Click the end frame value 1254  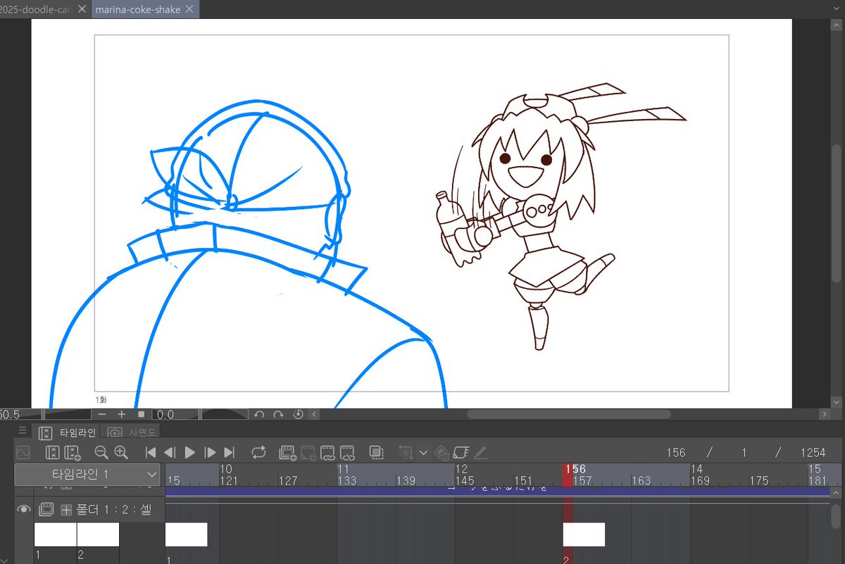pos(812,453)
